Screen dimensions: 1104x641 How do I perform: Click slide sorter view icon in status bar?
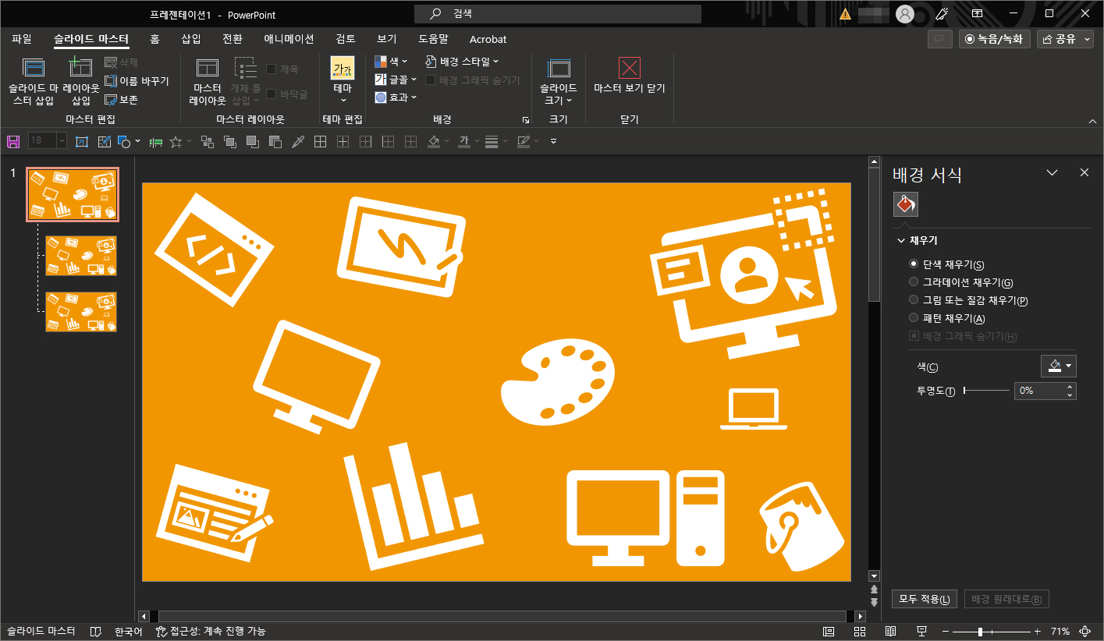(860, 631)
